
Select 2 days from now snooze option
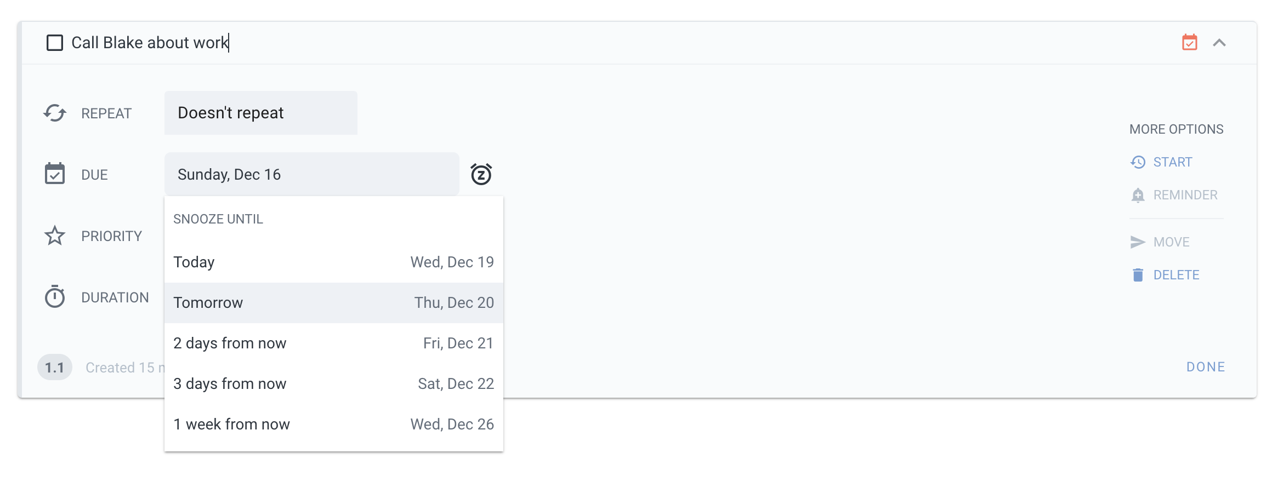pyautogui.click(x=333, y=343)
